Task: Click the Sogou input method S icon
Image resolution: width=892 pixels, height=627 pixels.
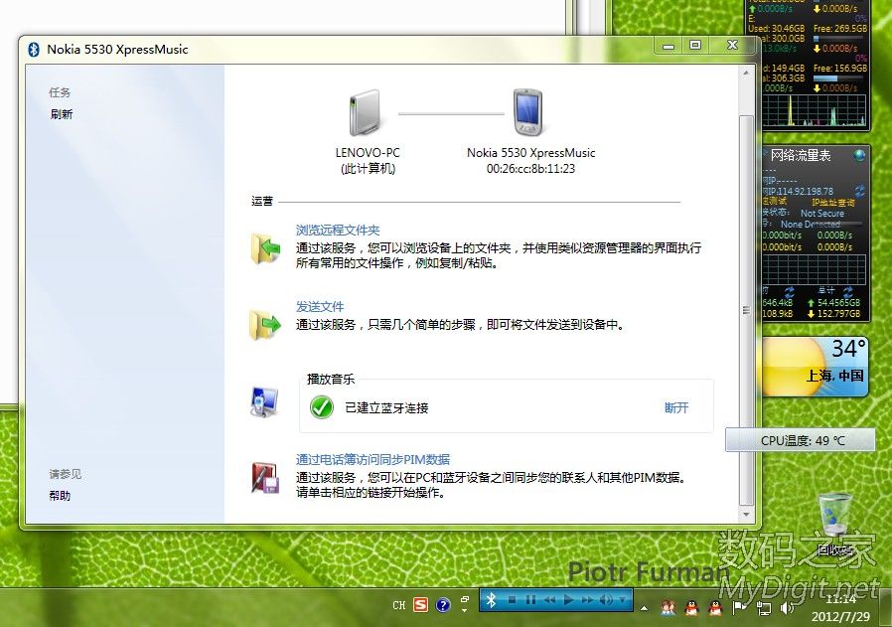Action: 420,604
